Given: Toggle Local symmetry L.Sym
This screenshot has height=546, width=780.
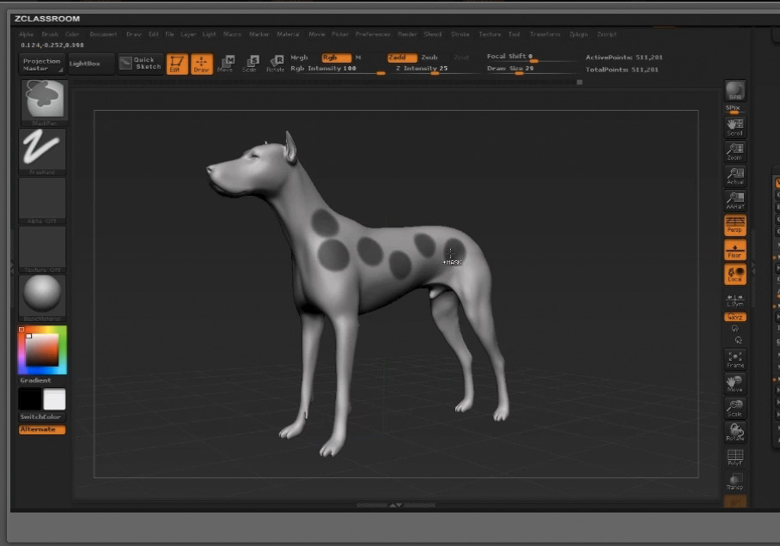Looking at the screenshot, I should (734, 300).
